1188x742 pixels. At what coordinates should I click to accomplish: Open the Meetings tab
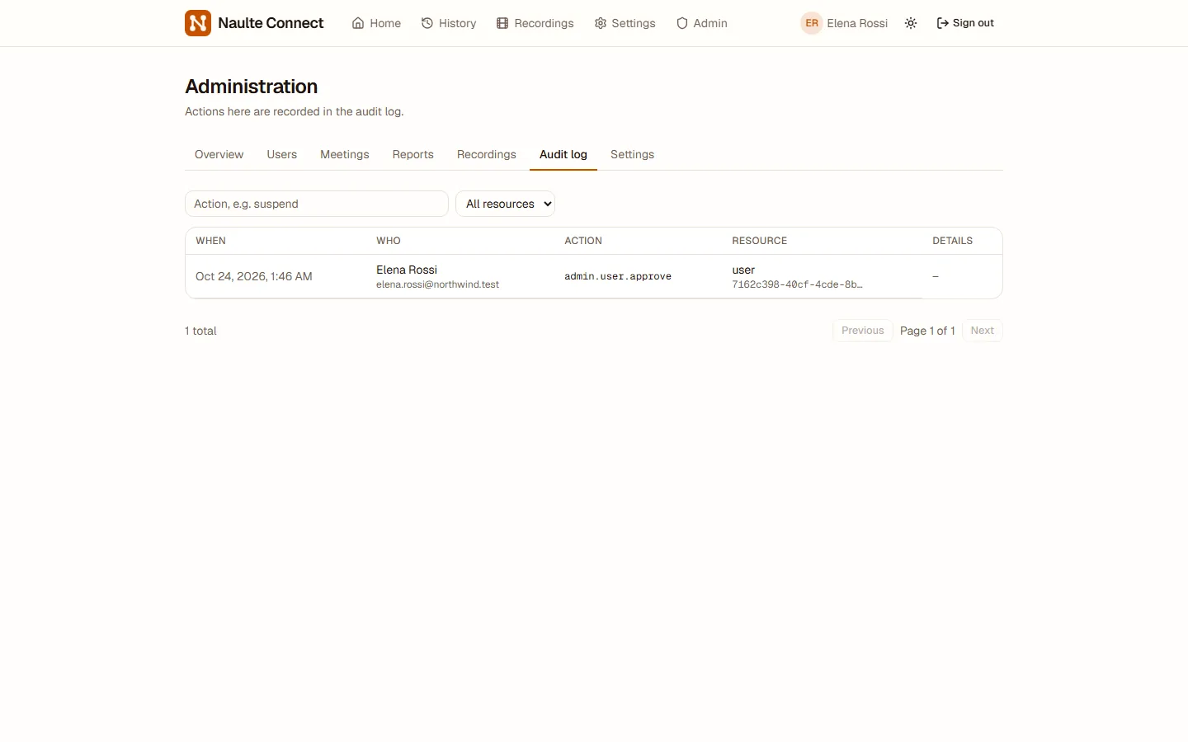pos(344,154)
